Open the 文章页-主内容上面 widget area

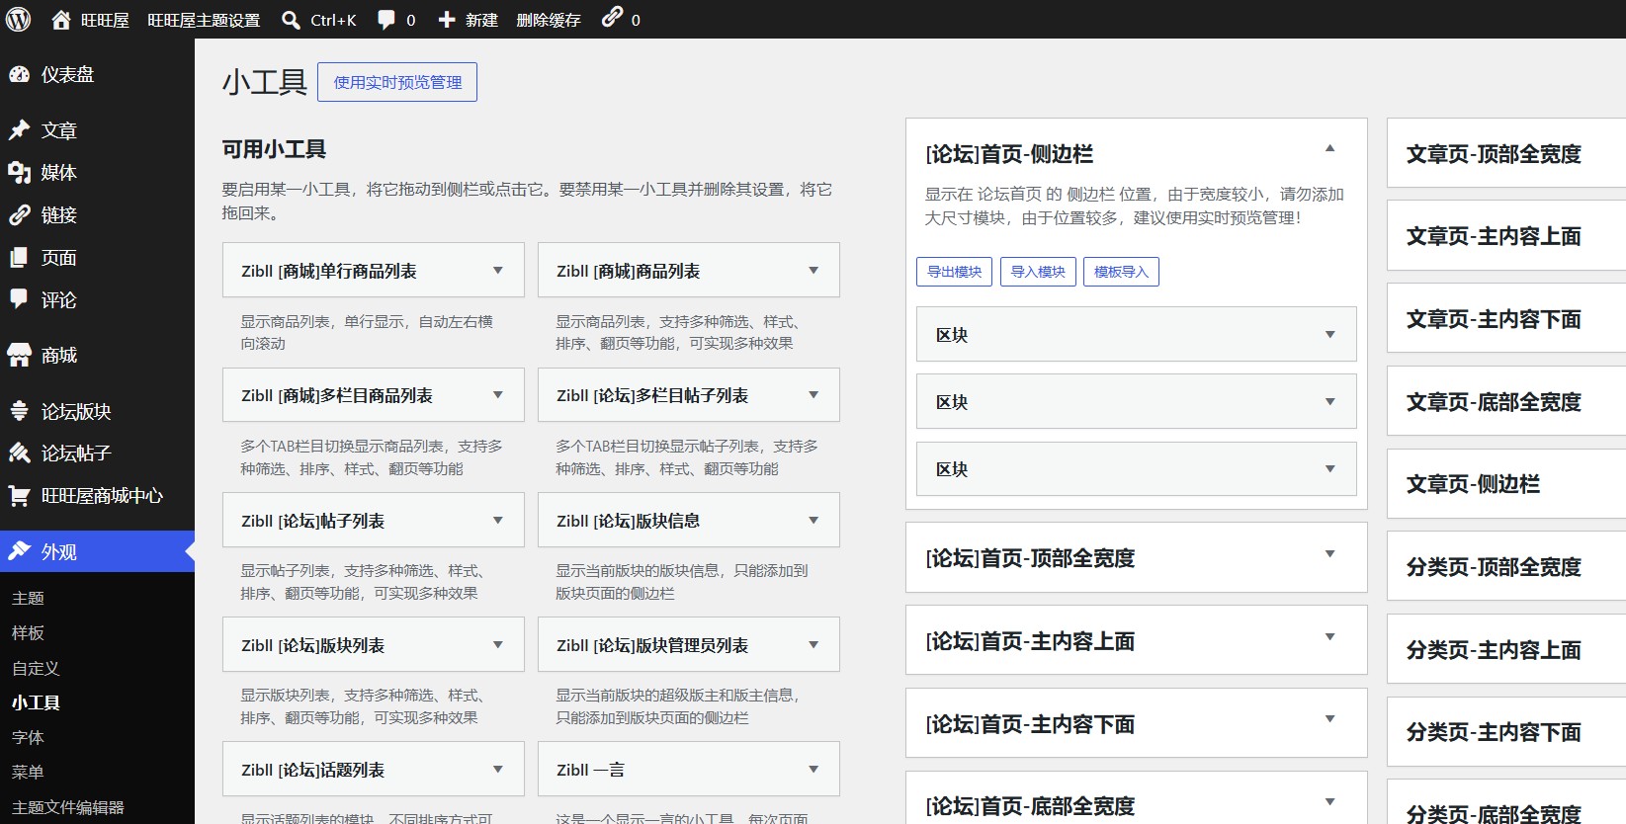click(1506, 236)
